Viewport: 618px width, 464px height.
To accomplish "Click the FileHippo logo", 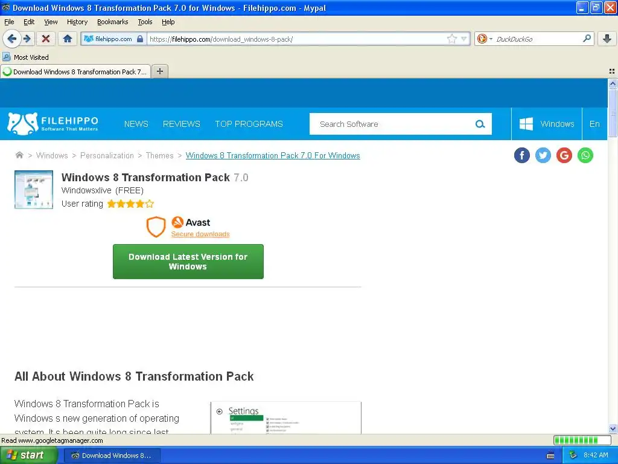I will 53,123.
